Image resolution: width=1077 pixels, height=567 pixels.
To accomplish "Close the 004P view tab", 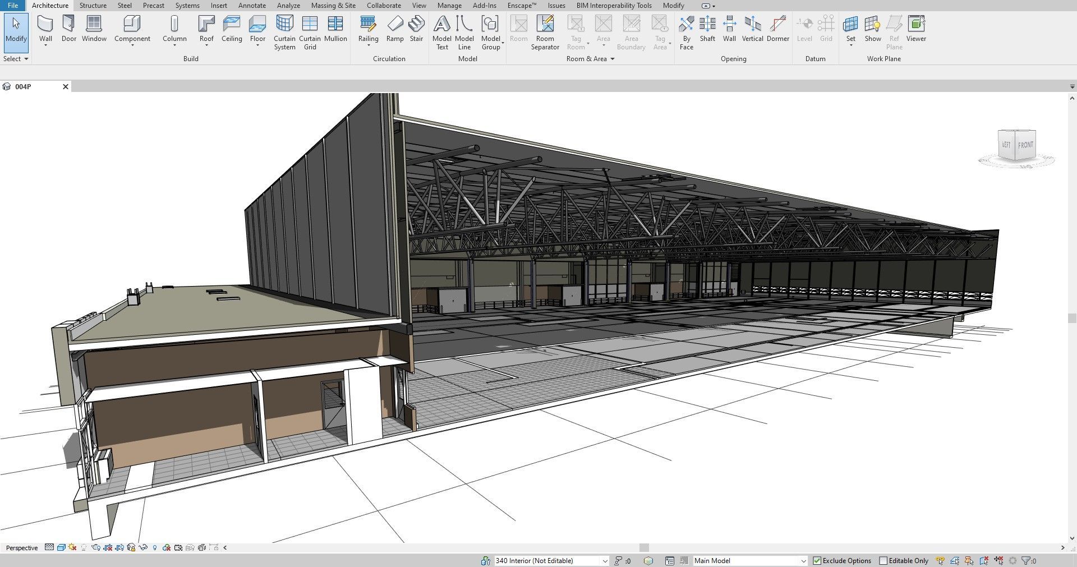I will (x=66, y=87).
